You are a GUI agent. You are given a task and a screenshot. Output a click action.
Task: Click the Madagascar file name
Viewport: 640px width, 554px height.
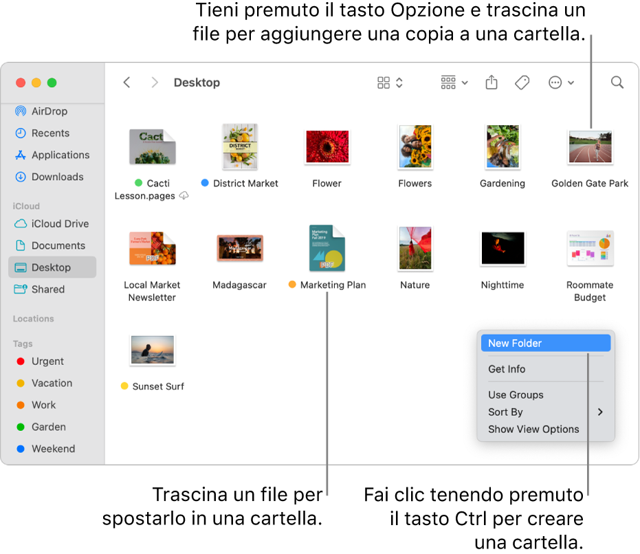(x=240, y=285)
